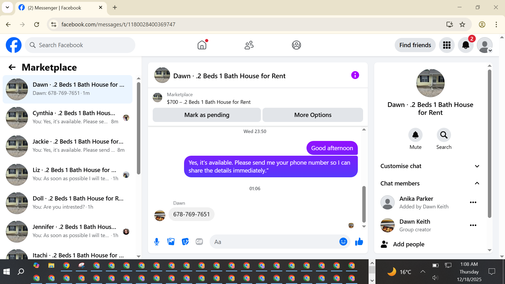Search in conversation with magnifier icon

coord(444,135)
